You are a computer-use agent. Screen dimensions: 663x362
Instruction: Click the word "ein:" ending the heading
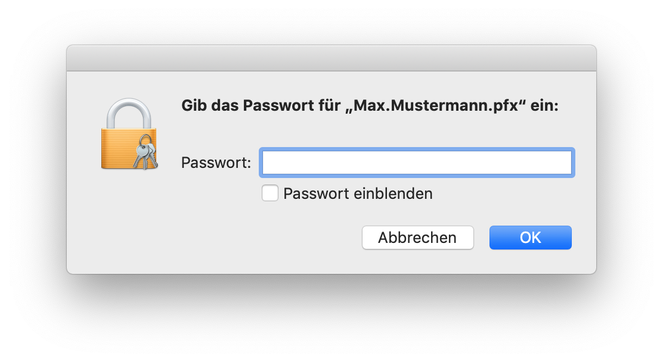545,107
